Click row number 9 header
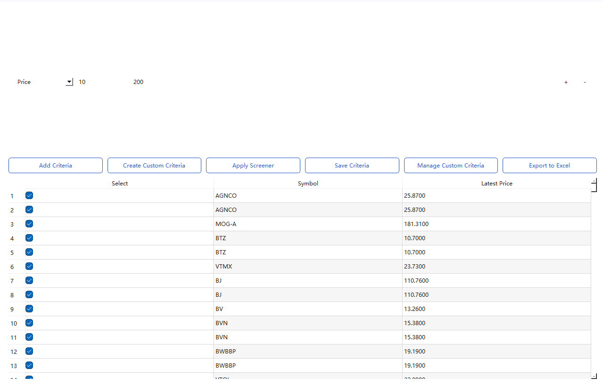Image resolution: width=603 pixels, height=386 pixels. (x=17, y=309)
